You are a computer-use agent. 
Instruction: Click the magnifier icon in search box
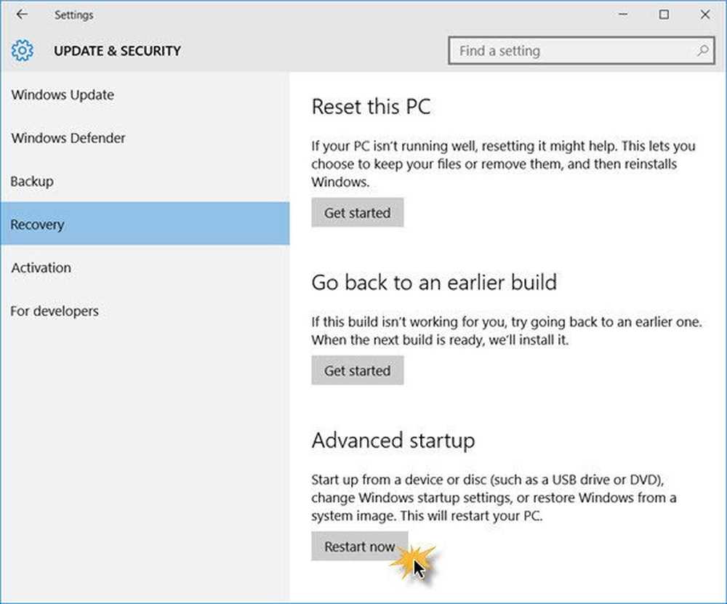click(x=702, y=51)
